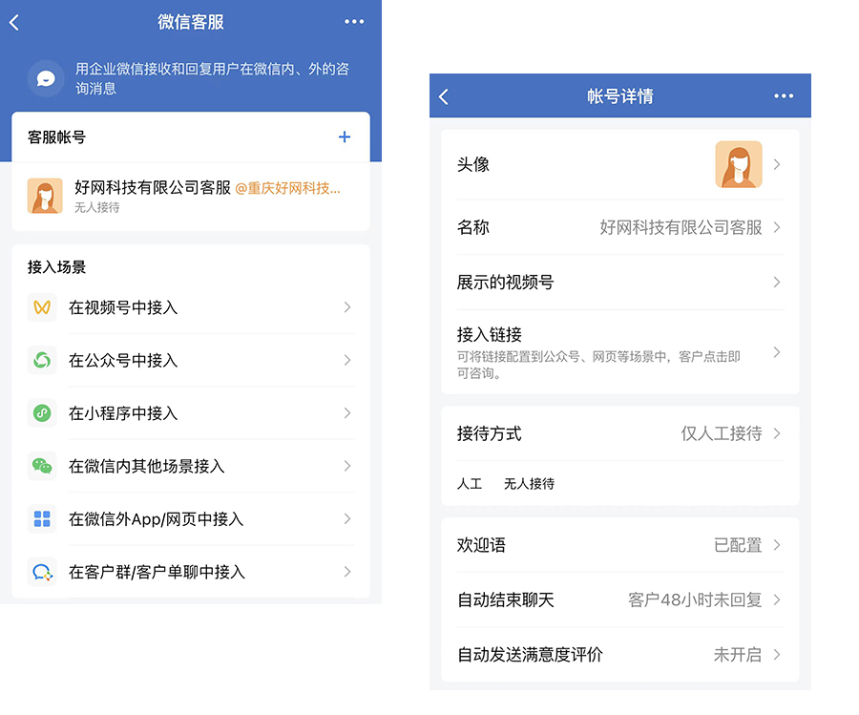Open the 展示的视频号 row chevron
The image size is (859, 715).
pyautogui.click(x=777, y=283)
